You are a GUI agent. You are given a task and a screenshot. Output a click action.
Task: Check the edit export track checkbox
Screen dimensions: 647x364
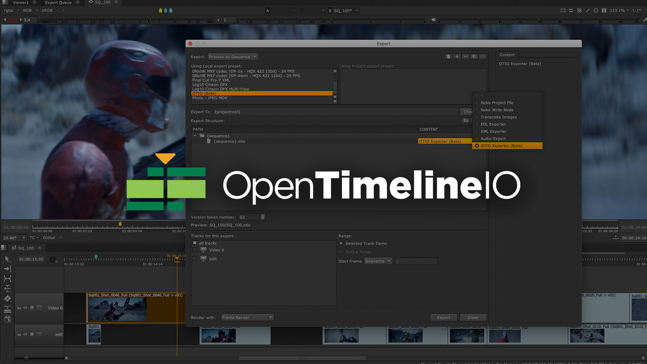pyautogui.click(x=195, y=259)
